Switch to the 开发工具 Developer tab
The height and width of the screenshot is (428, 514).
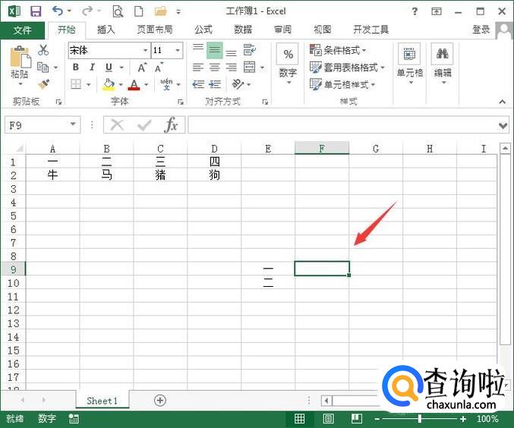click(x=371, y=30)
